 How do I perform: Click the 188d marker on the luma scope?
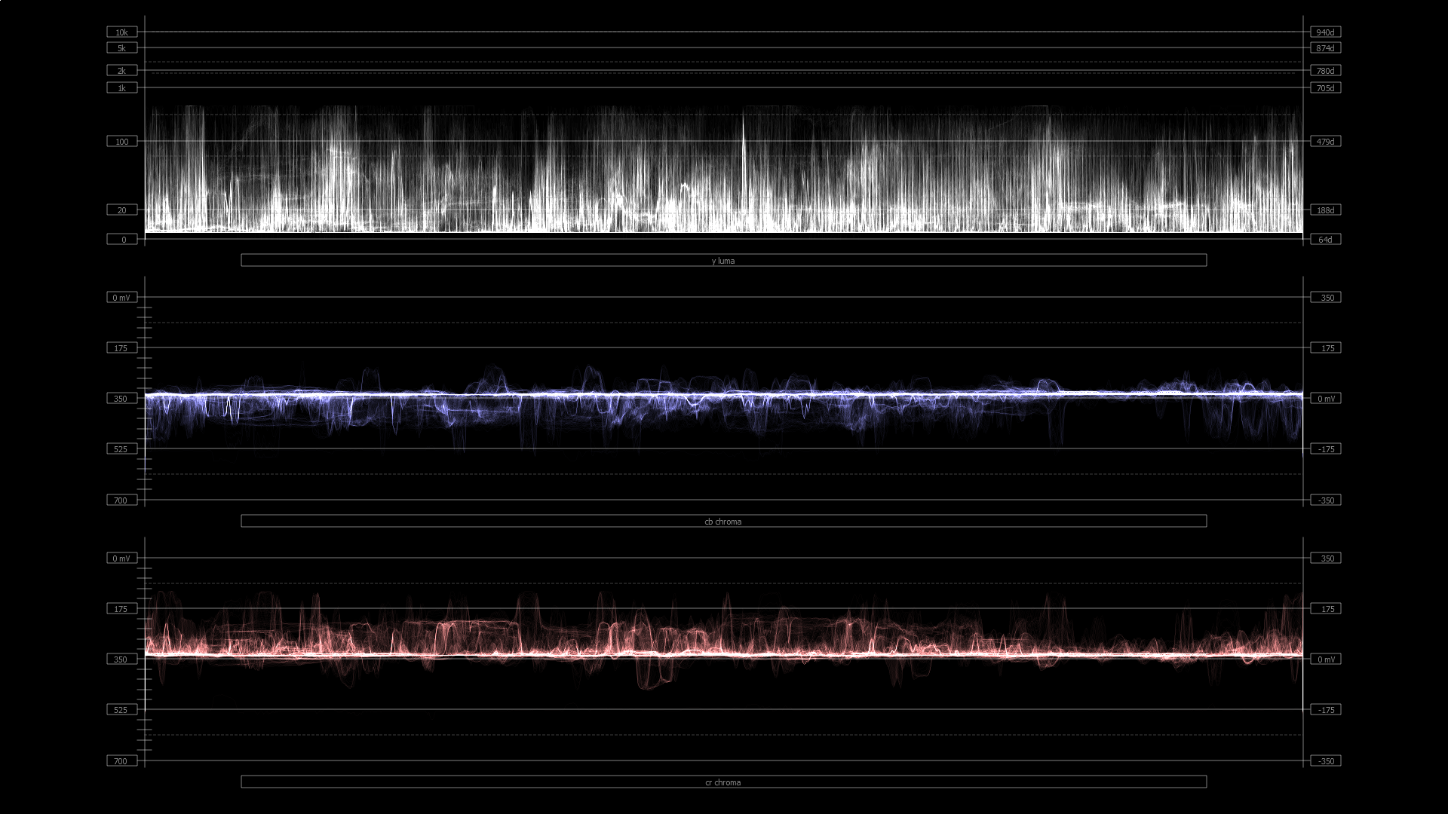pos(1326,210)
